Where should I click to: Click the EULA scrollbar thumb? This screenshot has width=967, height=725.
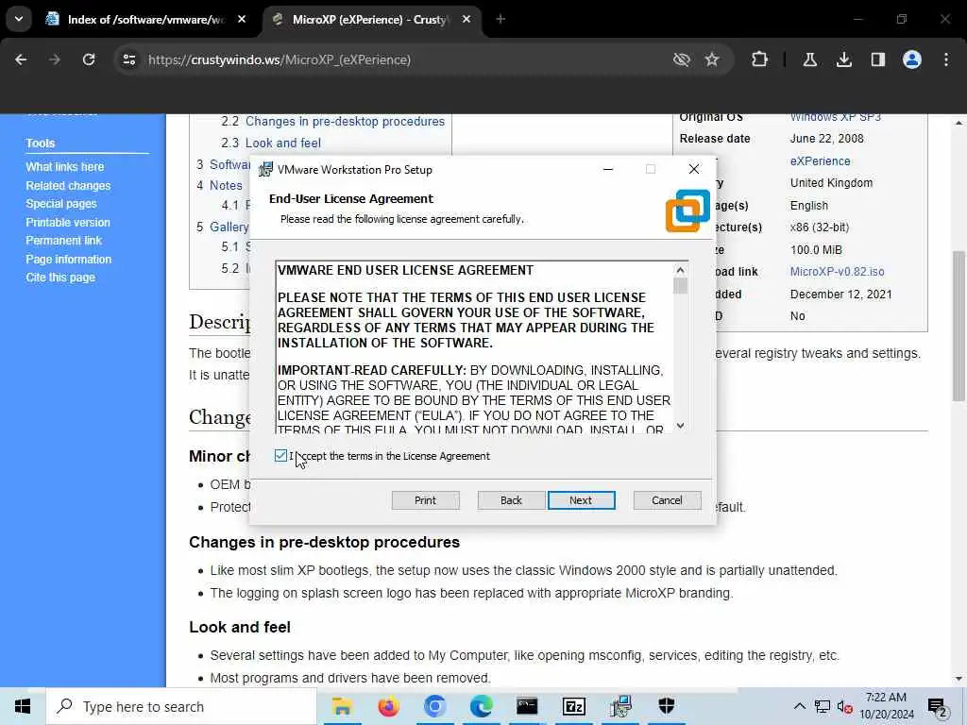(x=680, y=286)
